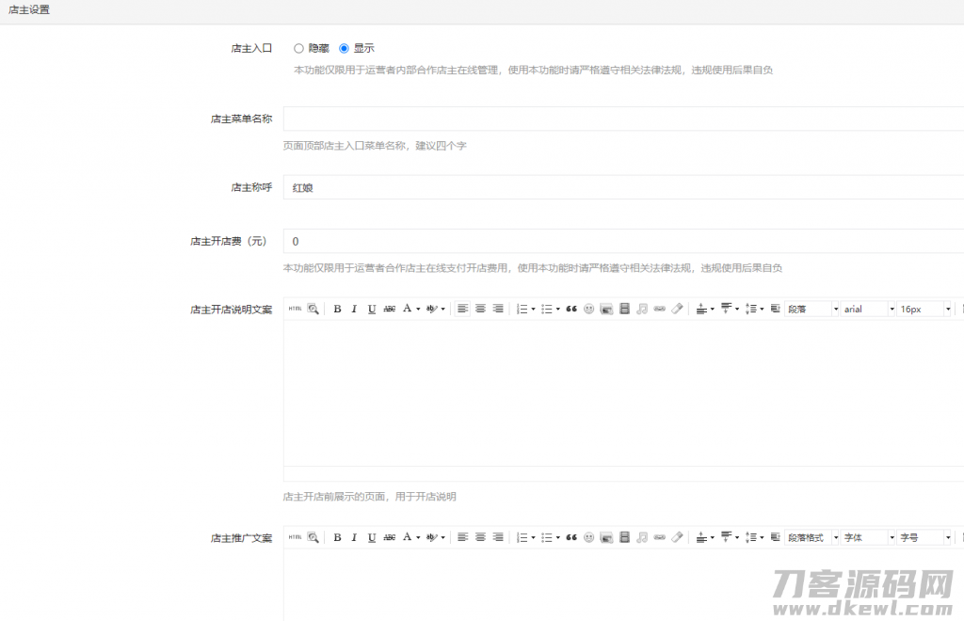Apply underline in the 店主开店说明文案 toolbar
The height and width of the screenshot is (621, 964).
371,309
